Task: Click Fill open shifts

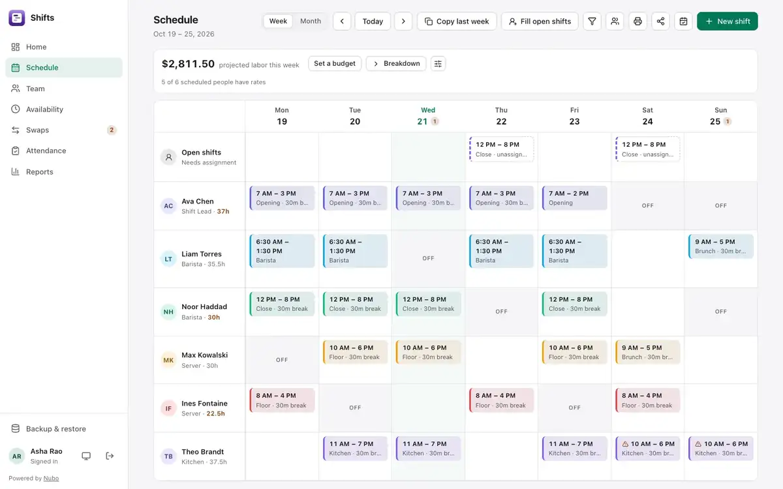Action: [x=540, y=22]
